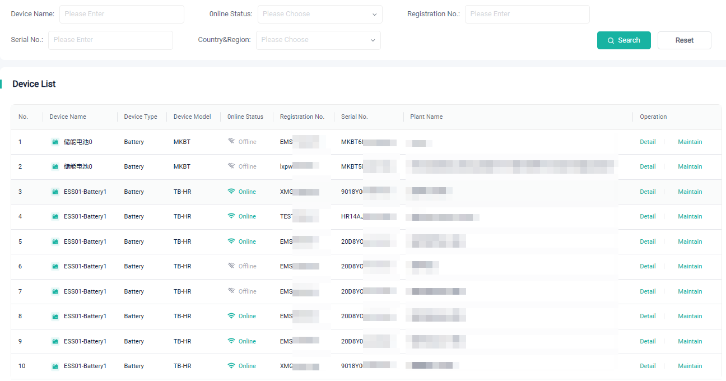Screen dimensions: 726x381
Task: Click the online wifi icon in row 4
Action: [231, 216]
